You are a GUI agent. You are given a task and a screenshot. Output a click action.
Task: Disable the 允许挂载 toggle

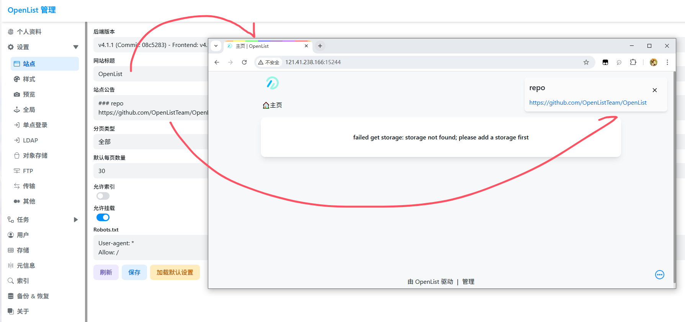(103, 217)
